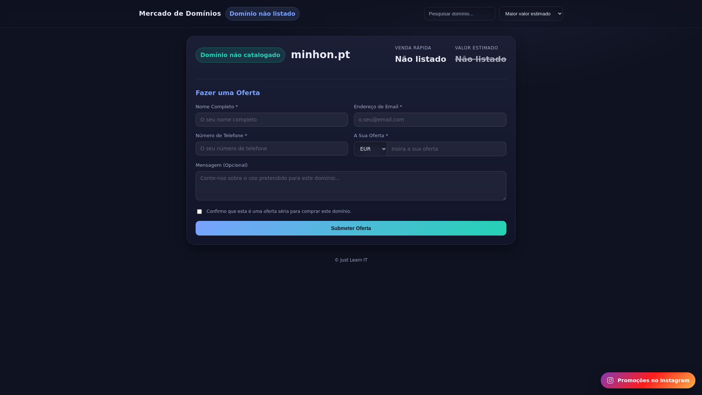Screen dimensions: 702x395
Task: Click the struck-through Valor Estimado value
Action: tap(480, 59)
